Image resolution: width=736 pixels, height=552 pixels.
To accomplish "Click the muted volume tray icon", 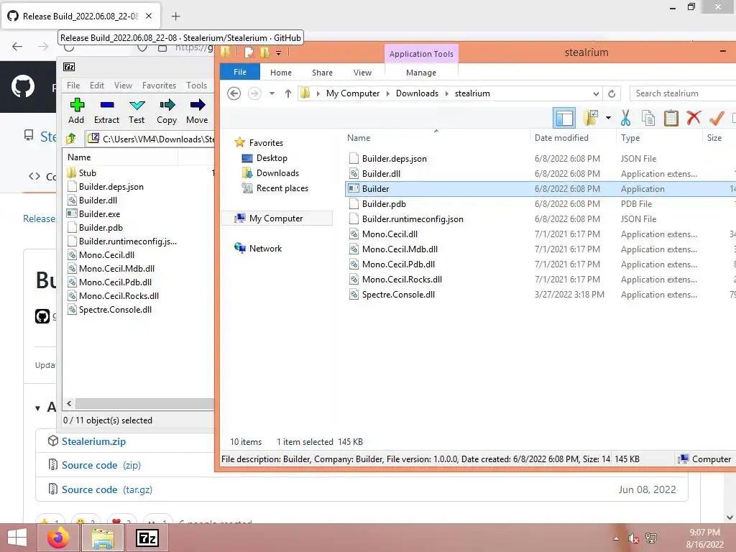I will (x=633, y=538).
